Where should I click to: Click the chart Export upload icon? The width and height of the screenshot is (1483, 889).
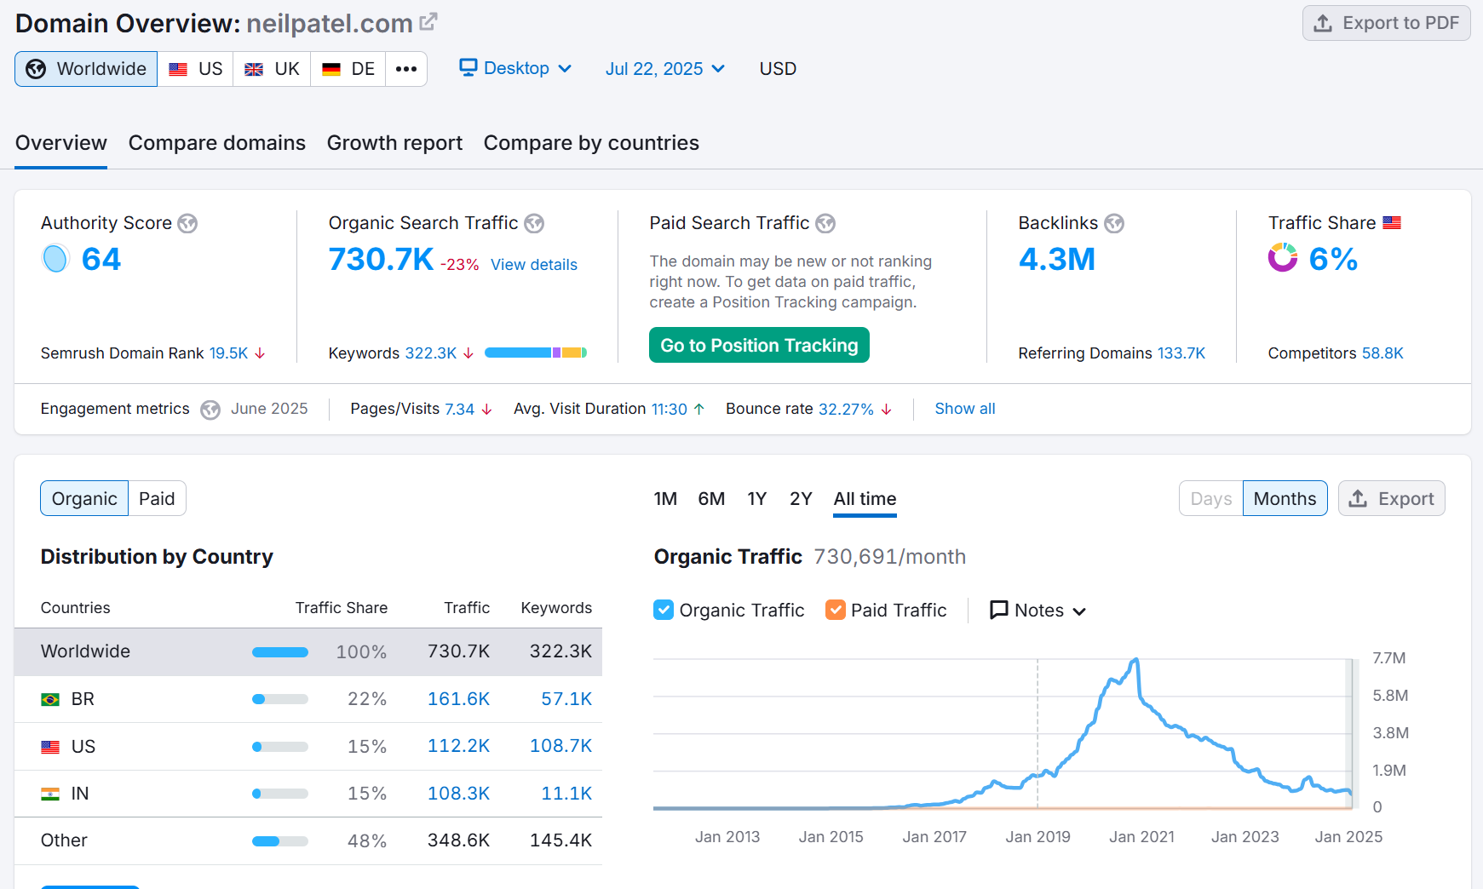1359,498
